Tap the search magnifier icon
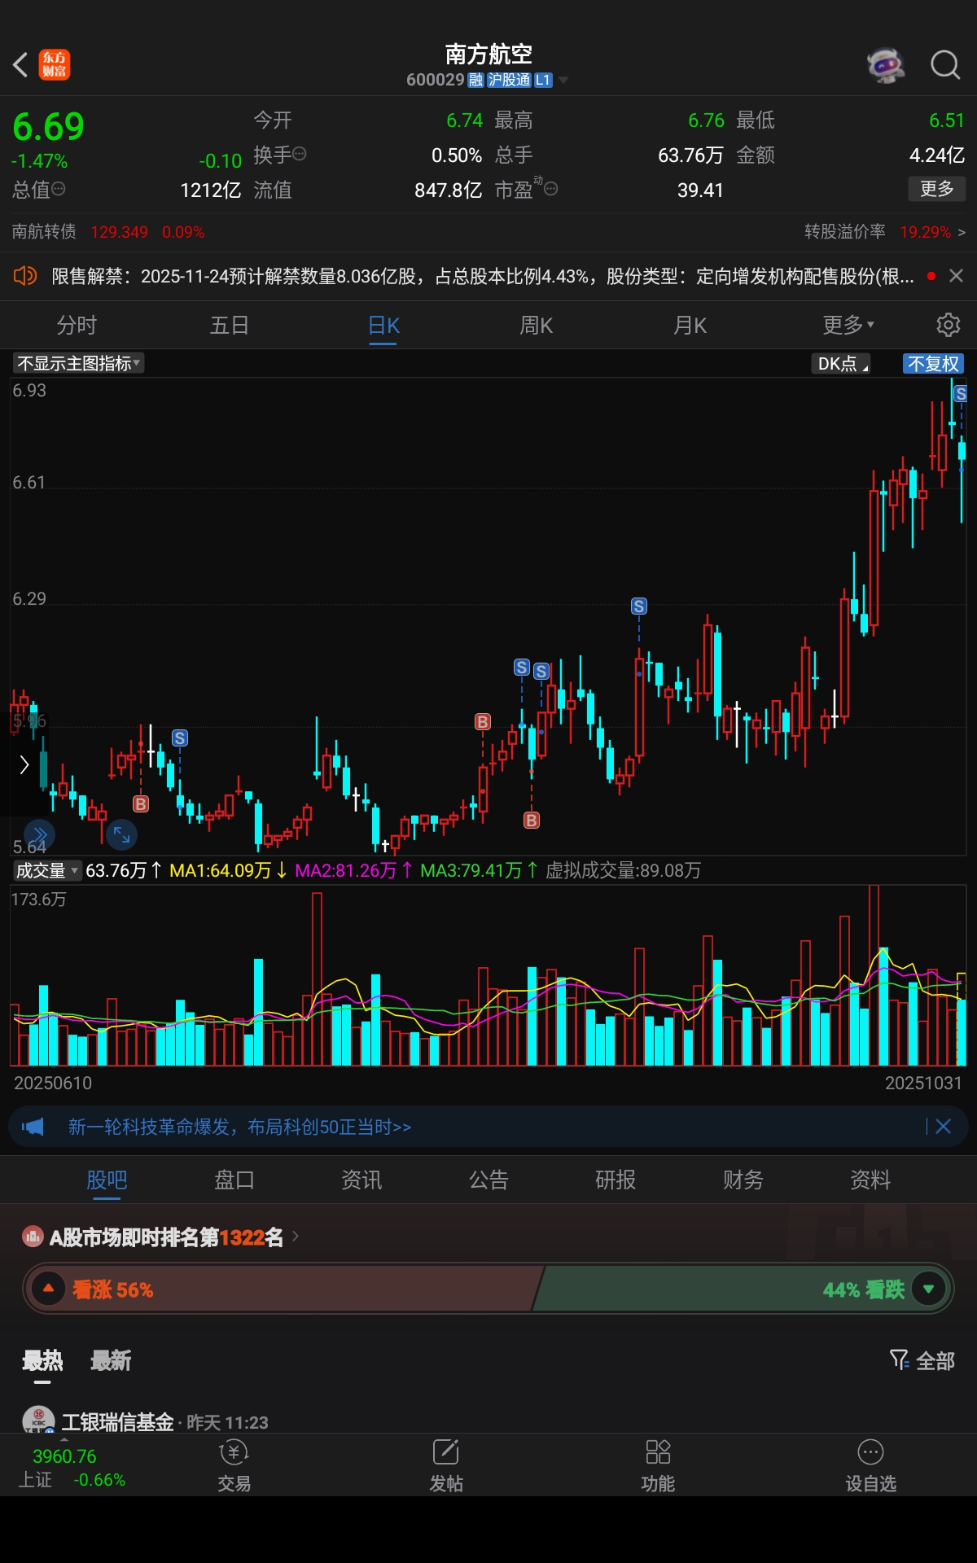 (x=945, y=64)
